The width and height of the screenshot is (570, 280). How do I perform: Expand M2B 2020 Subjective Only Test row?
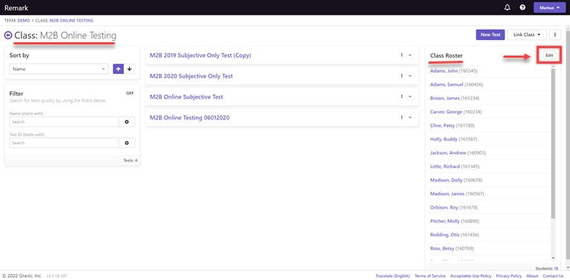point(410,76)
